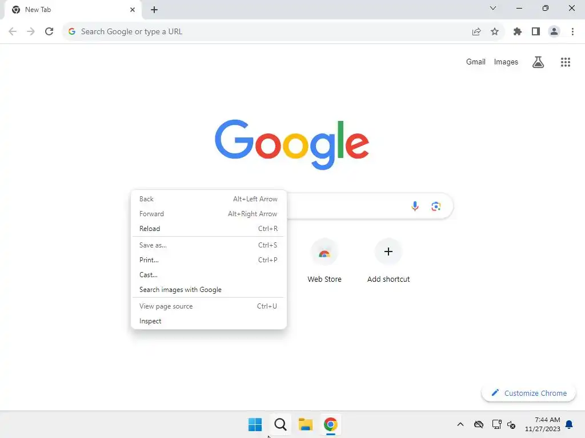Image resolution: width=585 pixels, height=438 pixels.
Task: Close the New Tab tab
Action: tap(133, 10)
